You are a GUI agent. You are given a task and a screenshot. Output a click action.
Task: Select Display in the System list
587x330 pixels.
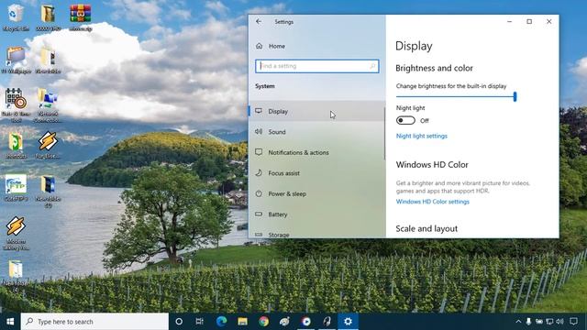316,111
